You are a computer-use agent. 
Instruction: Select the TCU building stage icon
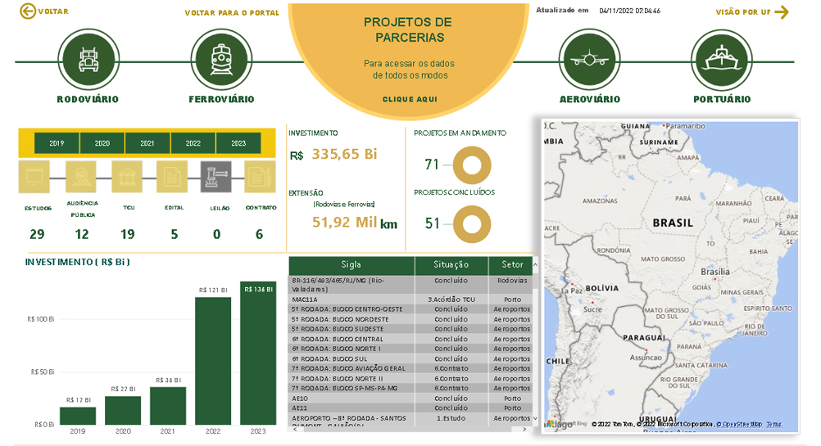127,178
